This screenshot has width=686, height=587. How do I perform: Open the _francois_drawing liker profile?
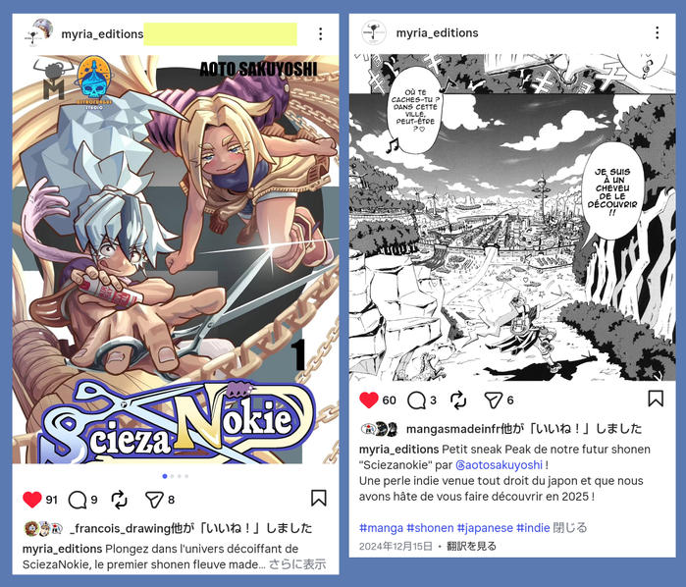tap(120, 528)
